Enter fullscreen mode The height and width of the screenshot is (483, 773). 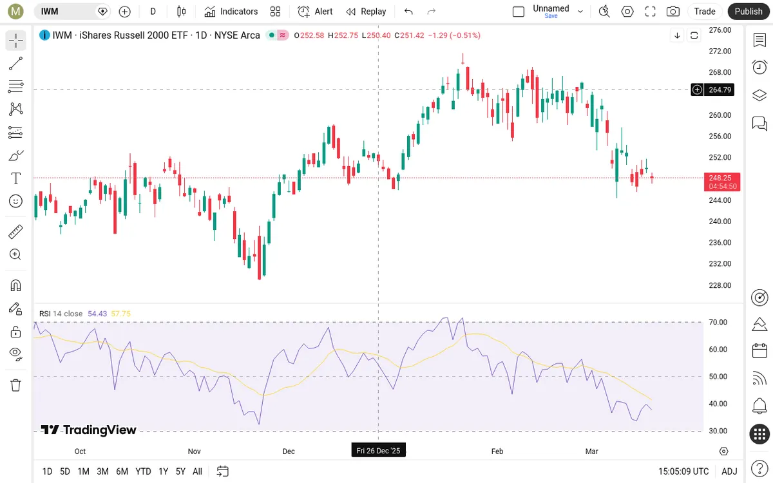651,12
